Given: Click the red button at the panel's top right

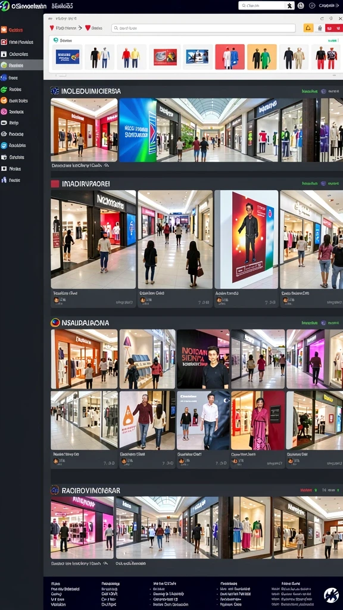Looking at the screenshot, I should (334, 28).
